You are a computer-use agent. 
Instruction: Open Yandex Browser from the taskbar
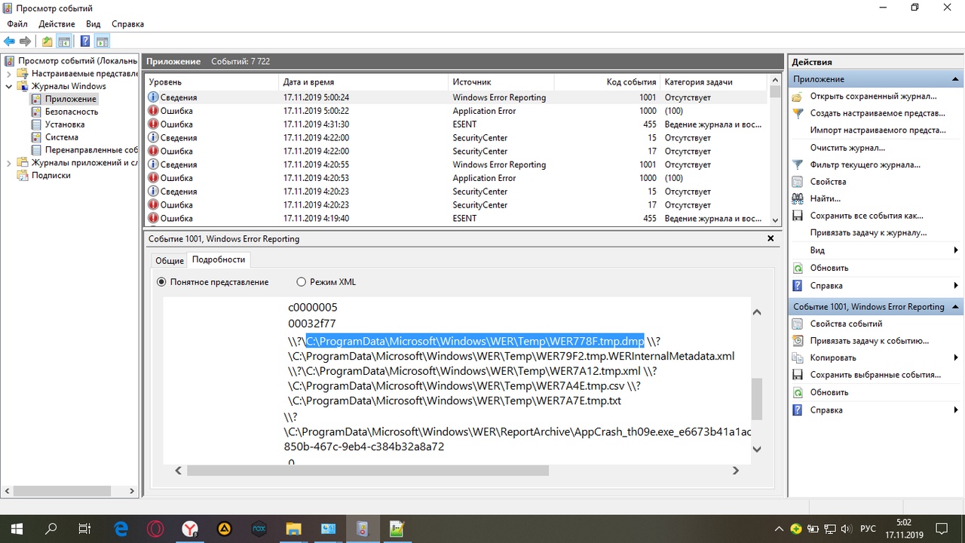coord(190,529)
